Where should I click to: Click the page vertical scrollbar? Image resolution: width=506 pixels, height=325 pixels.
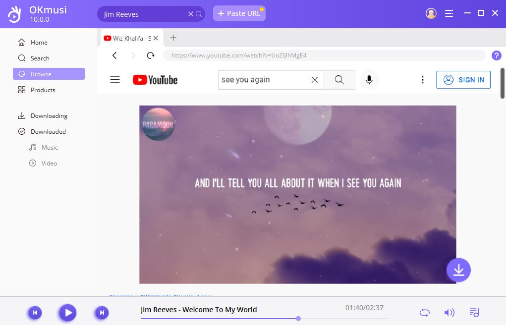point(502,83)
